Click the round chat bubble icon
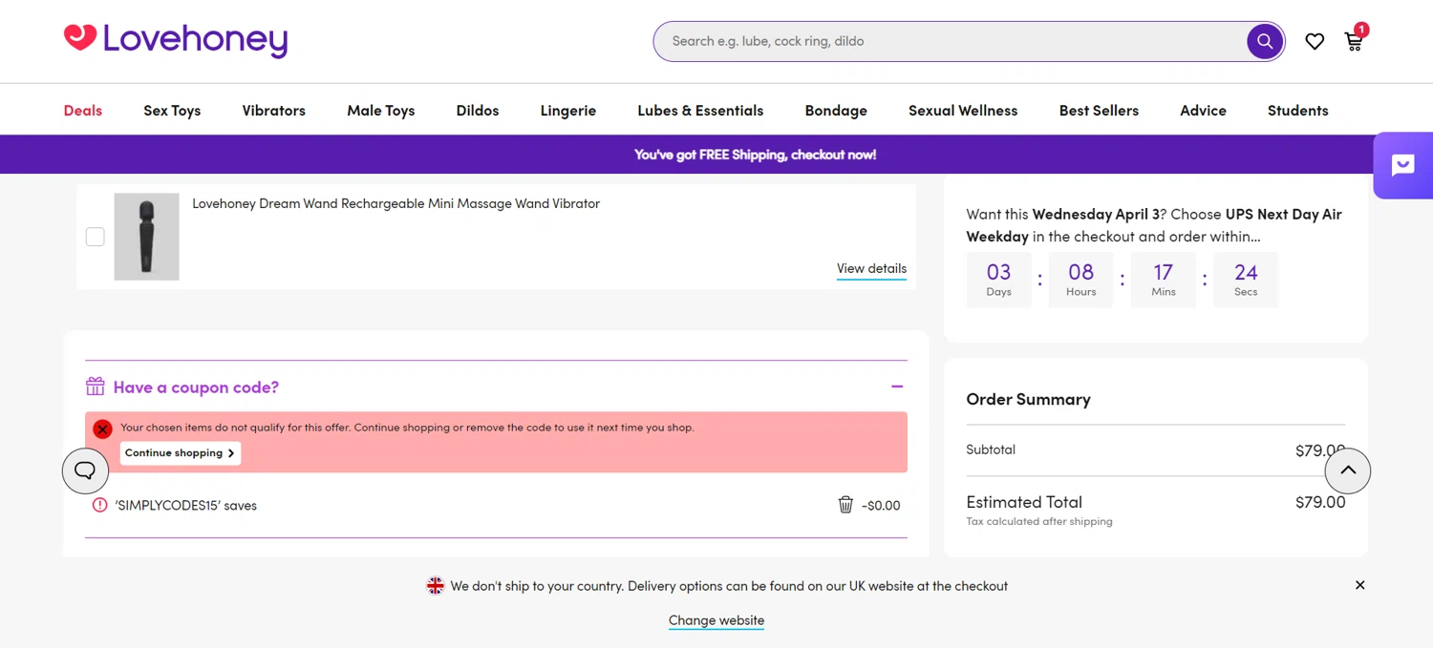The width and height of the screenshot is (1433, 648). coord(85,470)
